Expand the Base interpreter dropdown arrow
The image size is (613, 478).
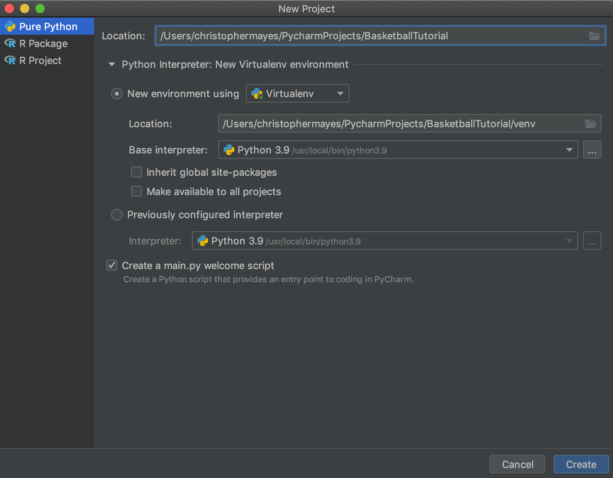click(x=569, y=150)
